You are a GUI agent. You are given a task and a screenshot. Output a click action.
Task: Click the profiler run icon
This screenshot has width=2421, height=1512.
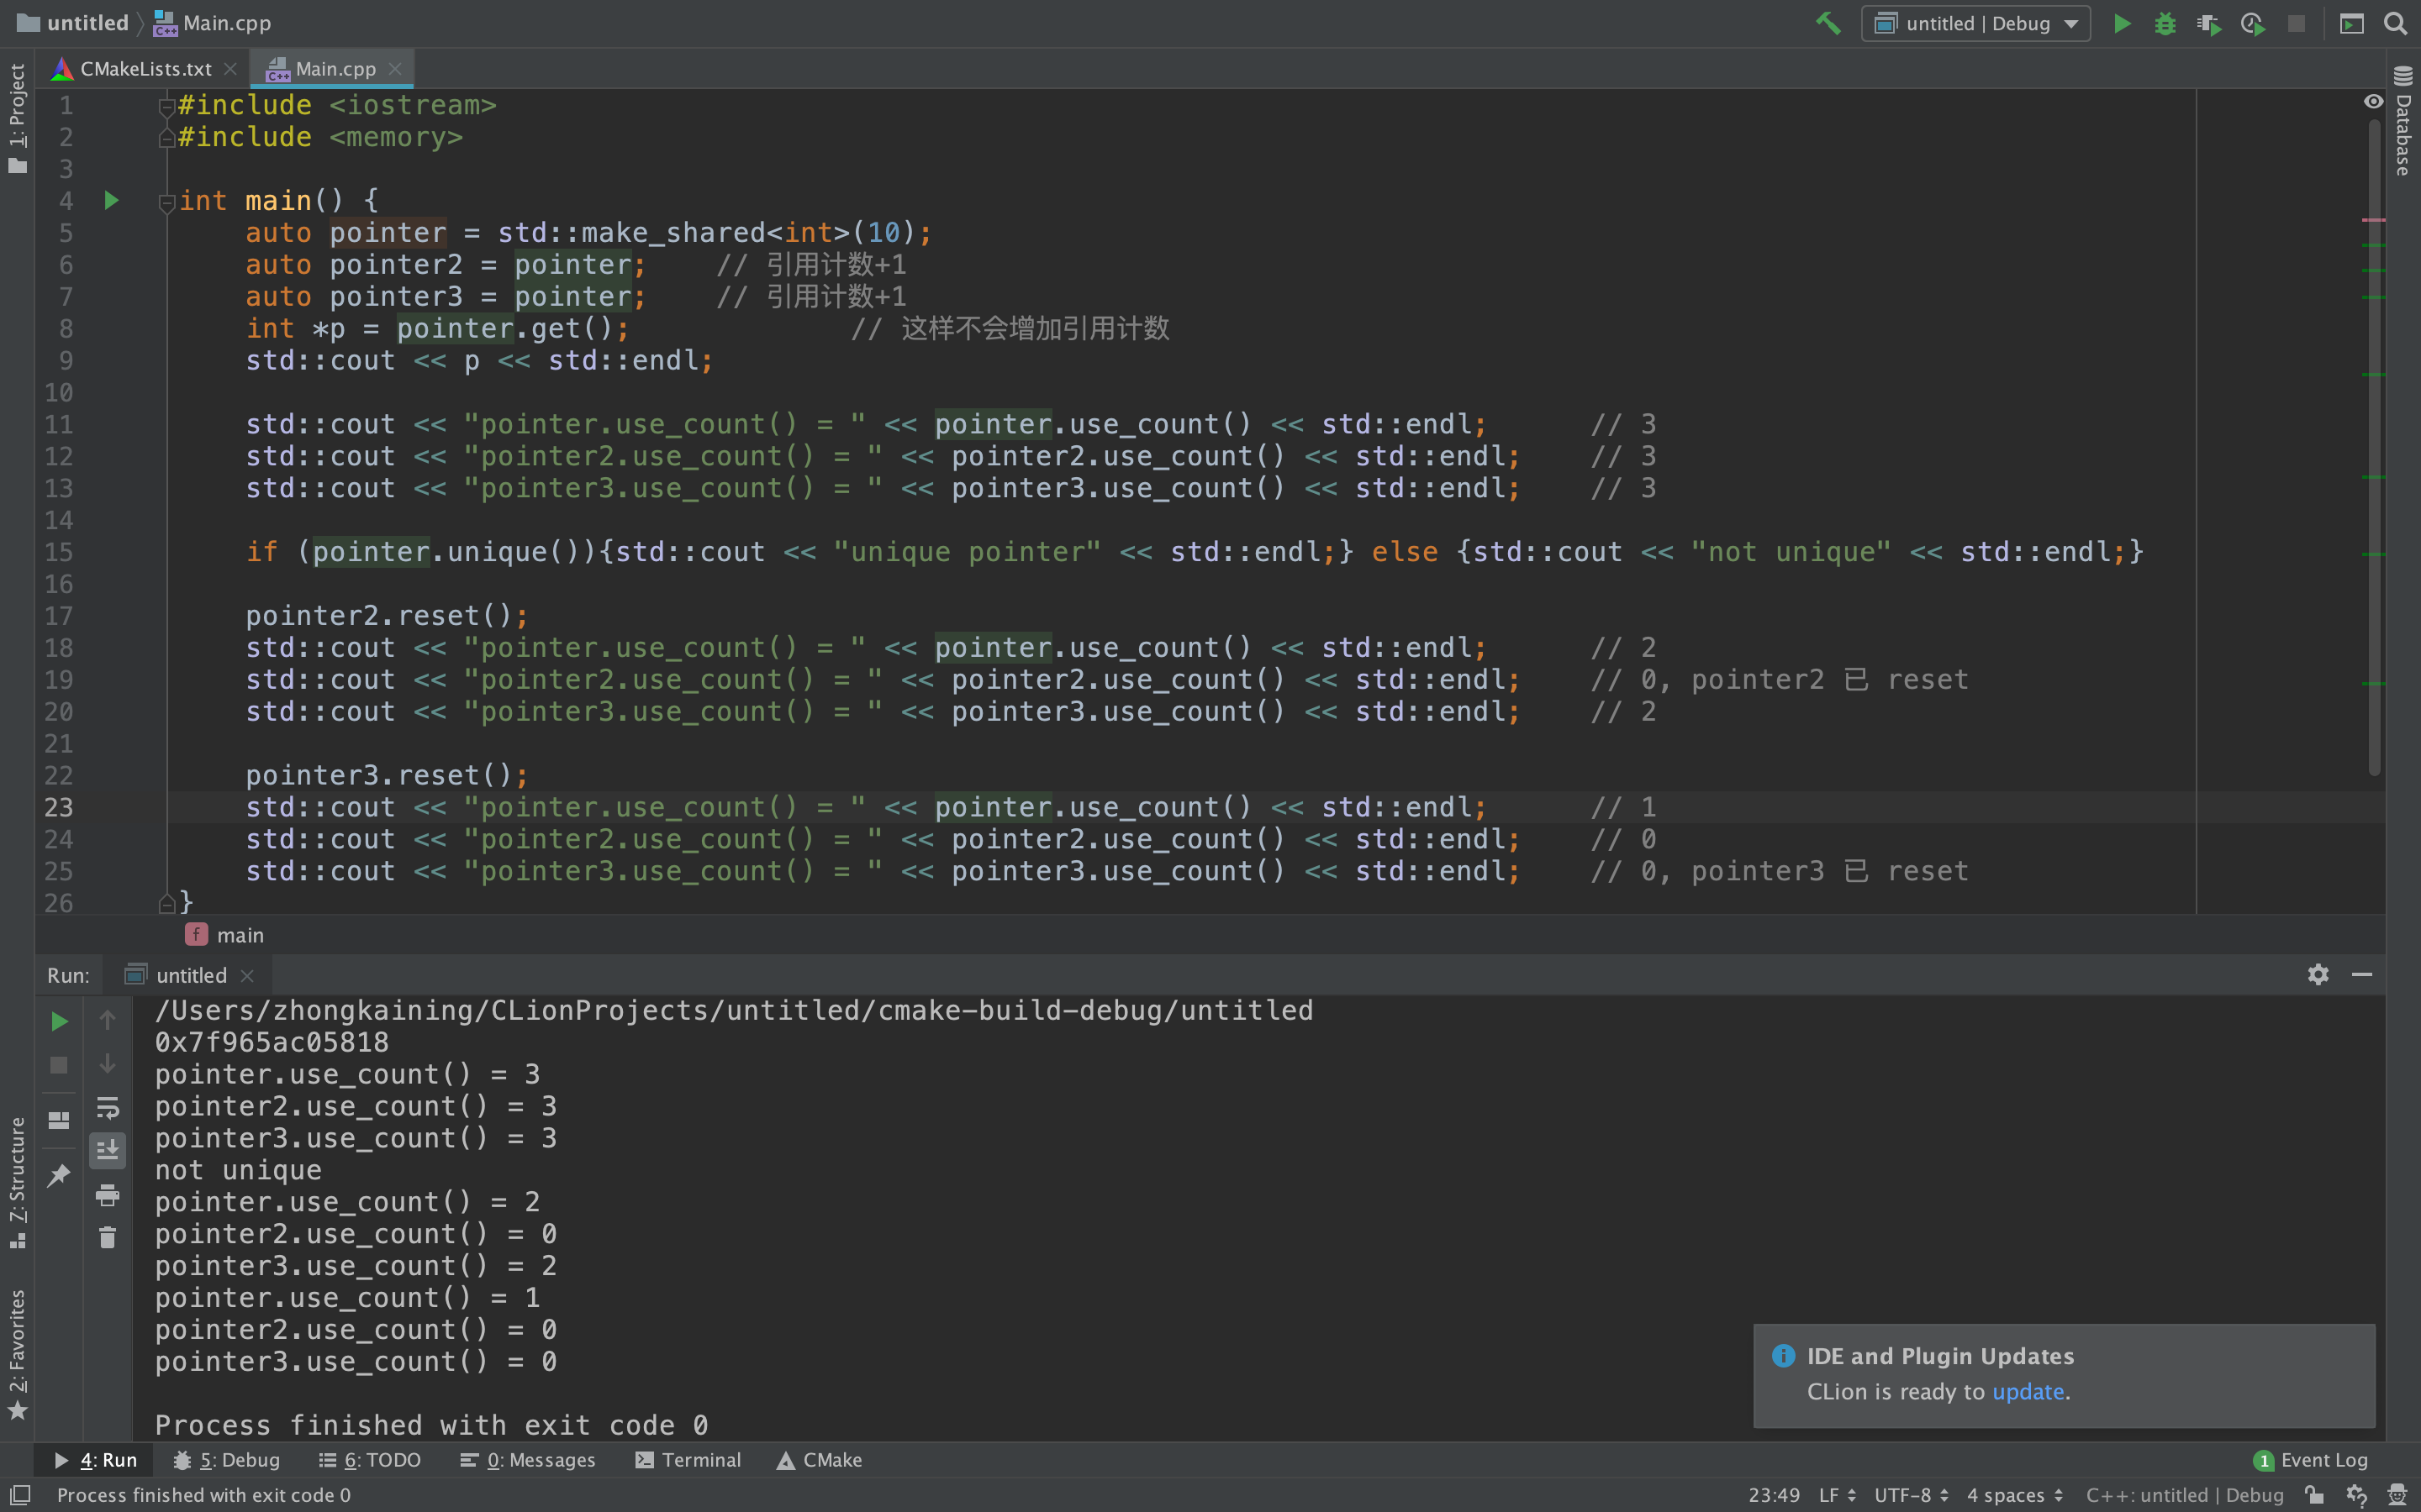[2253, 23]
